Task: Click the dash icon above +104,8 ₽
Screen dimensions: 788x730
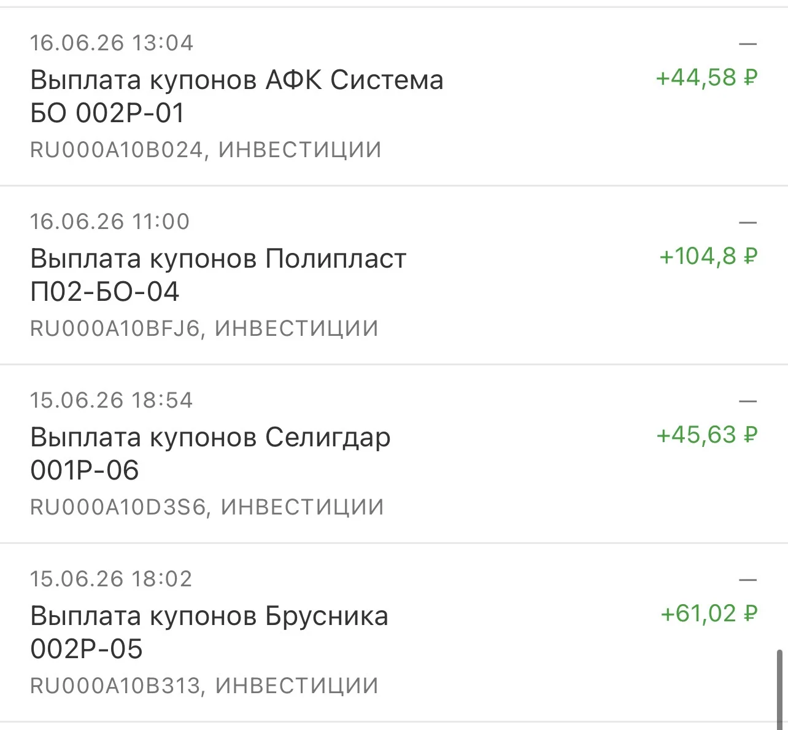Action: click(x=747, y=223)
